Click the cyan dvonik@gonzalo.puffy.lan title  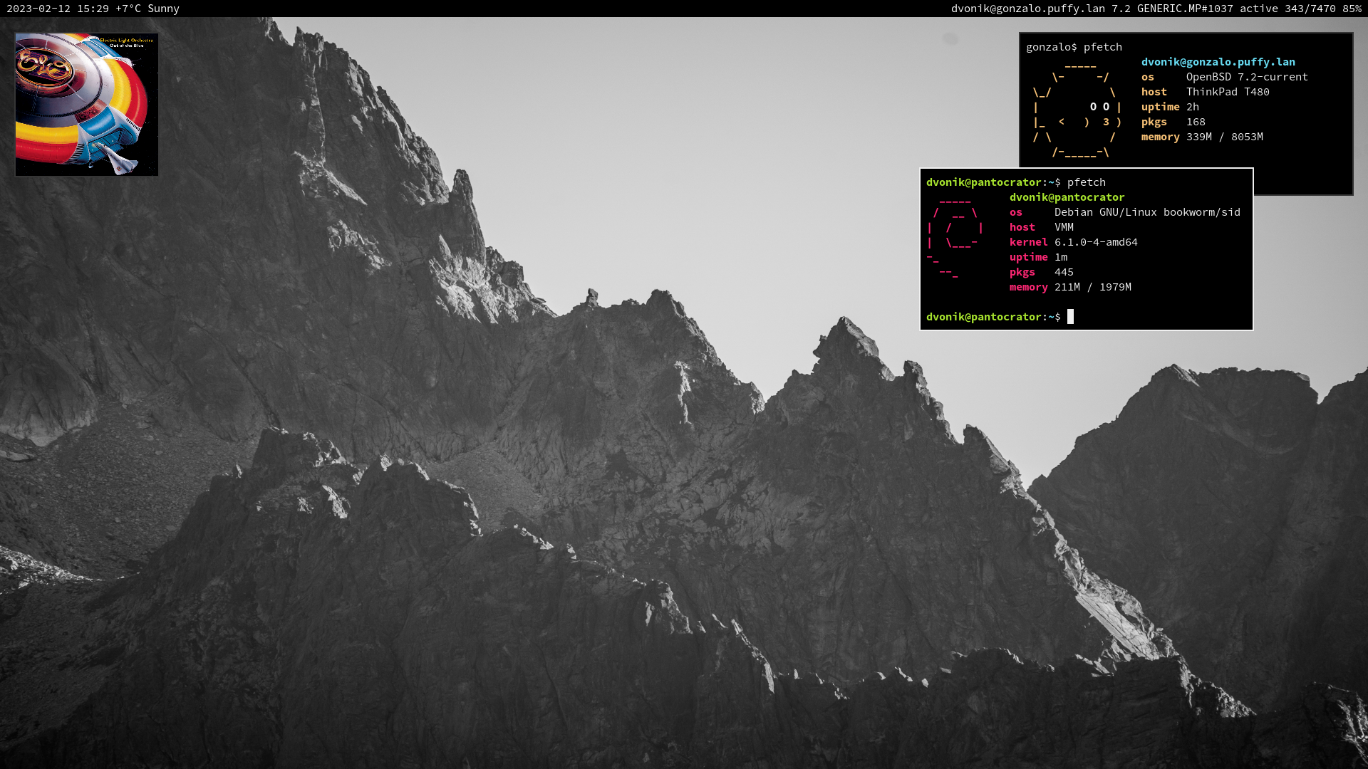[x=1218, y=62]
